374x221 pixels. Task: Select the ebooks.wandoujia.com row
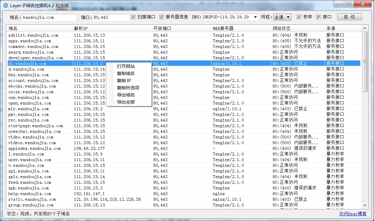(183, 86)
